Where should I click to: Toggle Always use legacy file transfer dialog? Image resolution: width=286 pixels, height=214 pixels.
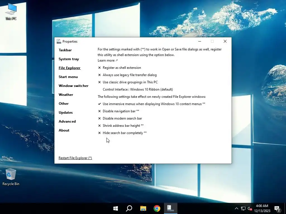(127, 75)
